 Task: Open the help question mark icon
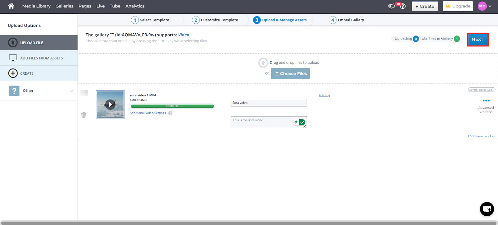tap(403, 6)
